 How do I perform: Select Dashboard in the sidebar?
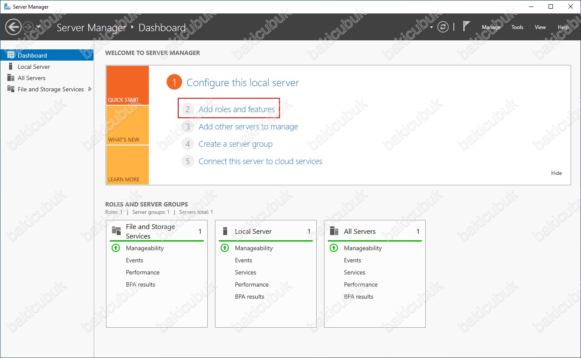[x=47, y=55]
